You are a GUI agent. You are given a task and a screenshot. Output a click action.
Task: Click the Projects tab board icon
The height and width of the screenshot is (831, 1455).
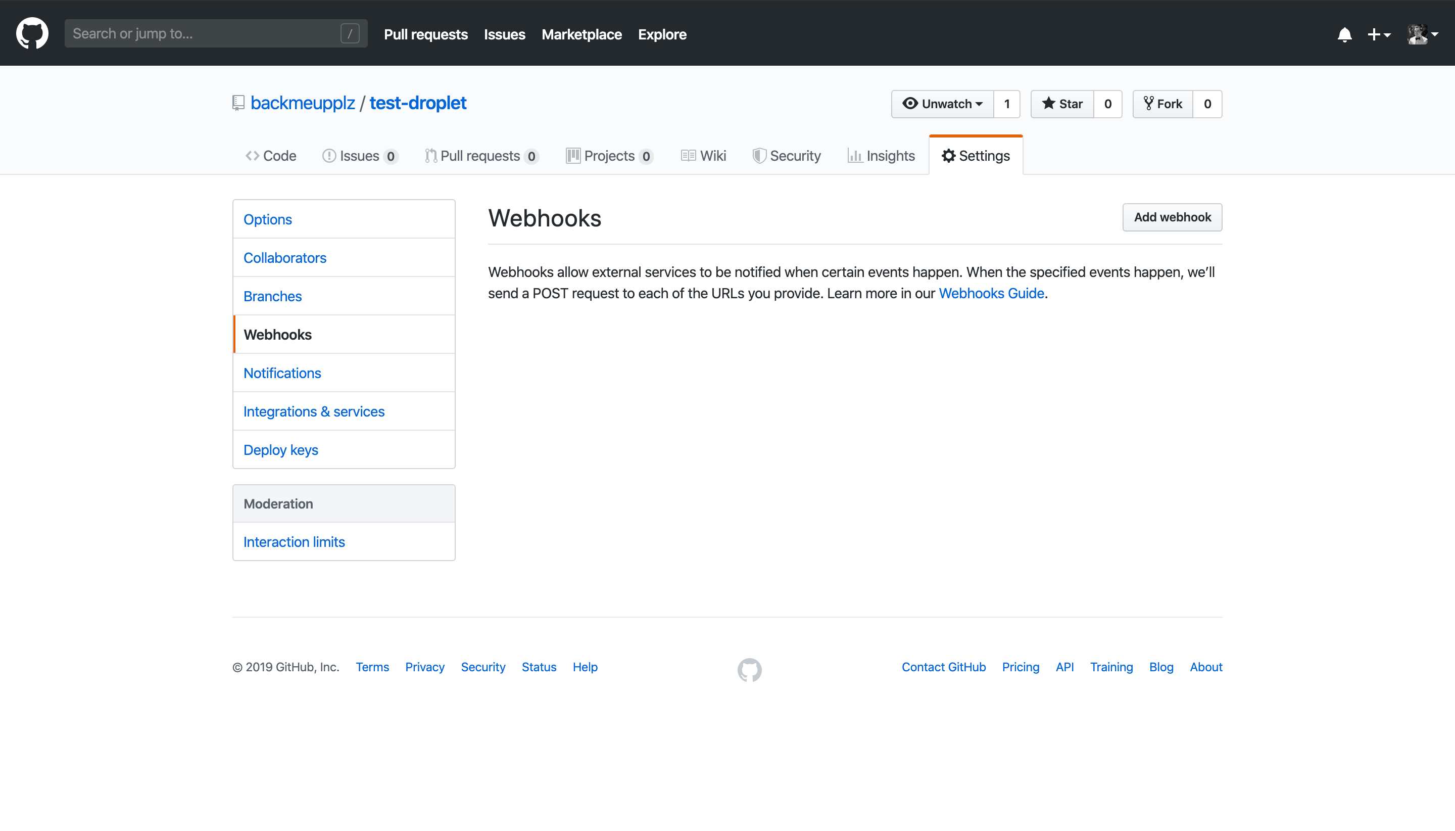pyautogui.click(x=572, y=156)
